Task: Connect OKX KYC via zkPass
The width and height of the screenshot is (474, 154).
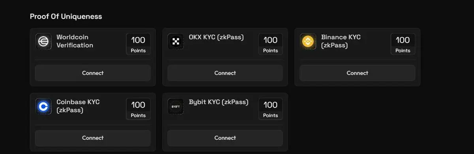Action: 225,73
